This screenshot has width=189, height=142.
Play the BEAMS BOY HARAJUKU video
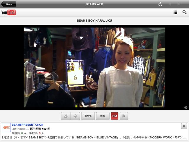tap(94, 67)
